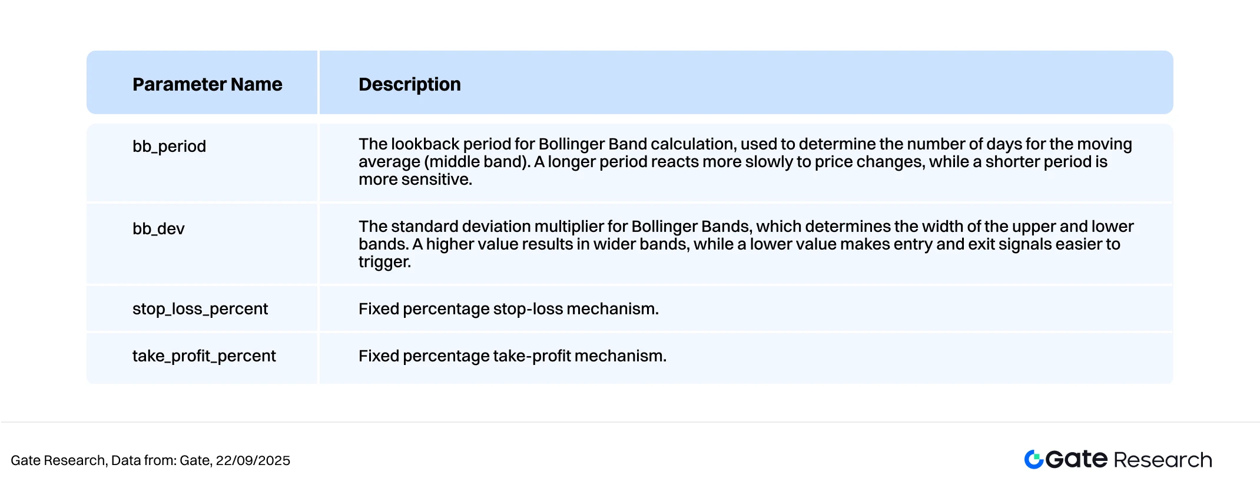Click the word Research in the logo
This screenshot has width=1260, height=498.
(1163, 460)
